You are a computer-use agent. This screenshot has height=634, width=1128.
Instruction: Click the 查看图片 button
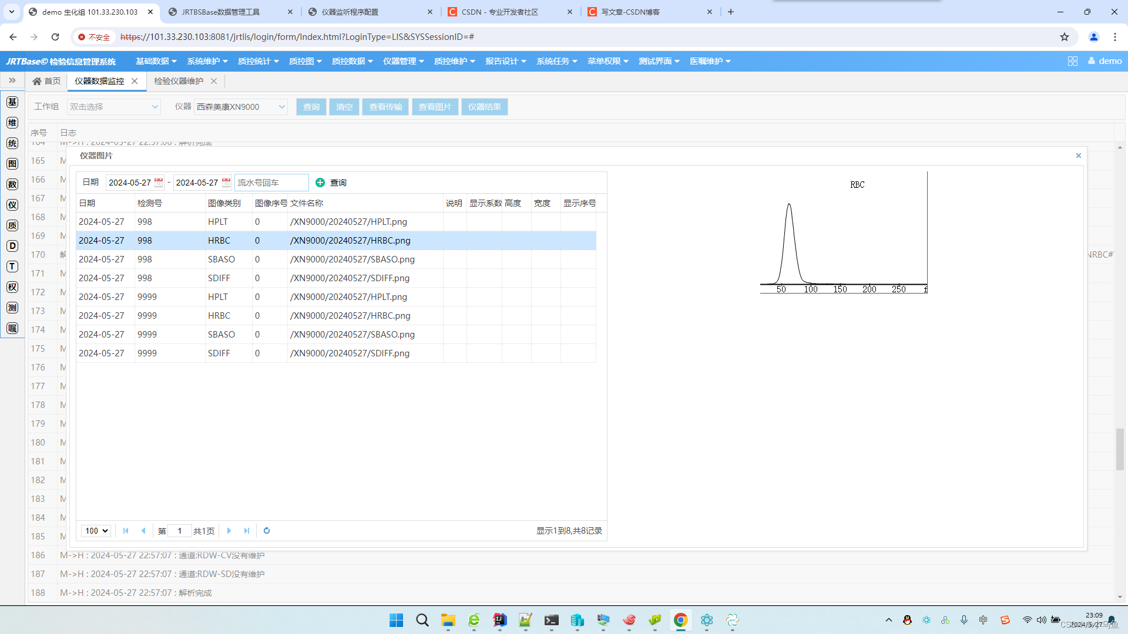[x=435, y=107]
